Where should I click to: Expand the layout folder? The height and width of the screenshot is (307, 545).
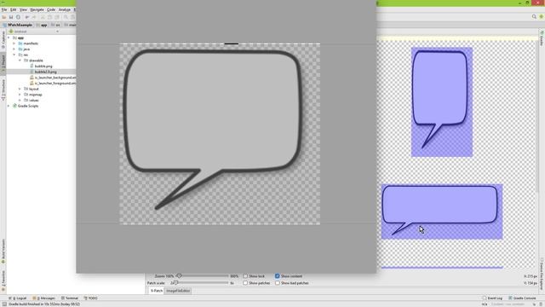(x=20, y=89)
